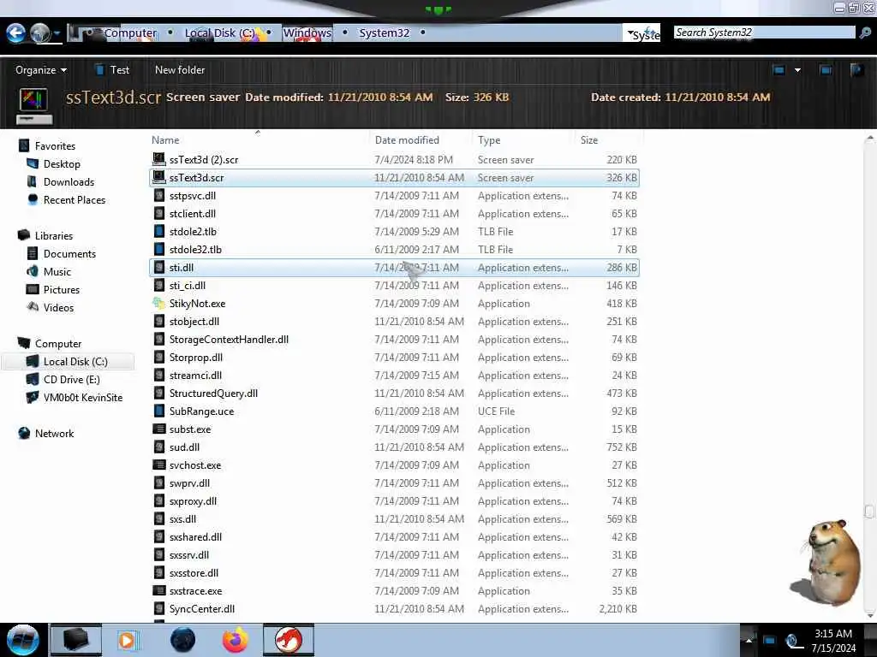Open CD Drive (E:) in navigation pane

point(72,379)
